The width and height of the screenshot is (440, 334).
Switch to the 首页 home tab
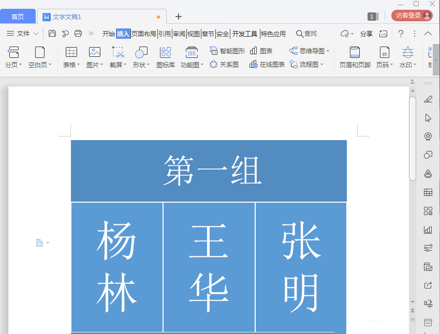pyautogui.click(x=18, y=17)
